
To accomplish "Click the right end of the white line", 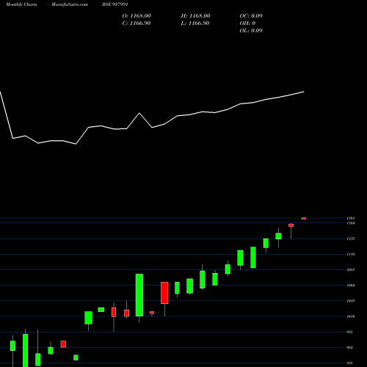I will [304, 92].
